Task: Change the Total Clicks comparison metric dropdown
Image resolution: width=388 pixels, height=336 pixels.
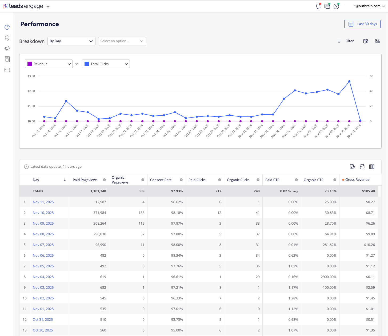Action: point(106,64)
